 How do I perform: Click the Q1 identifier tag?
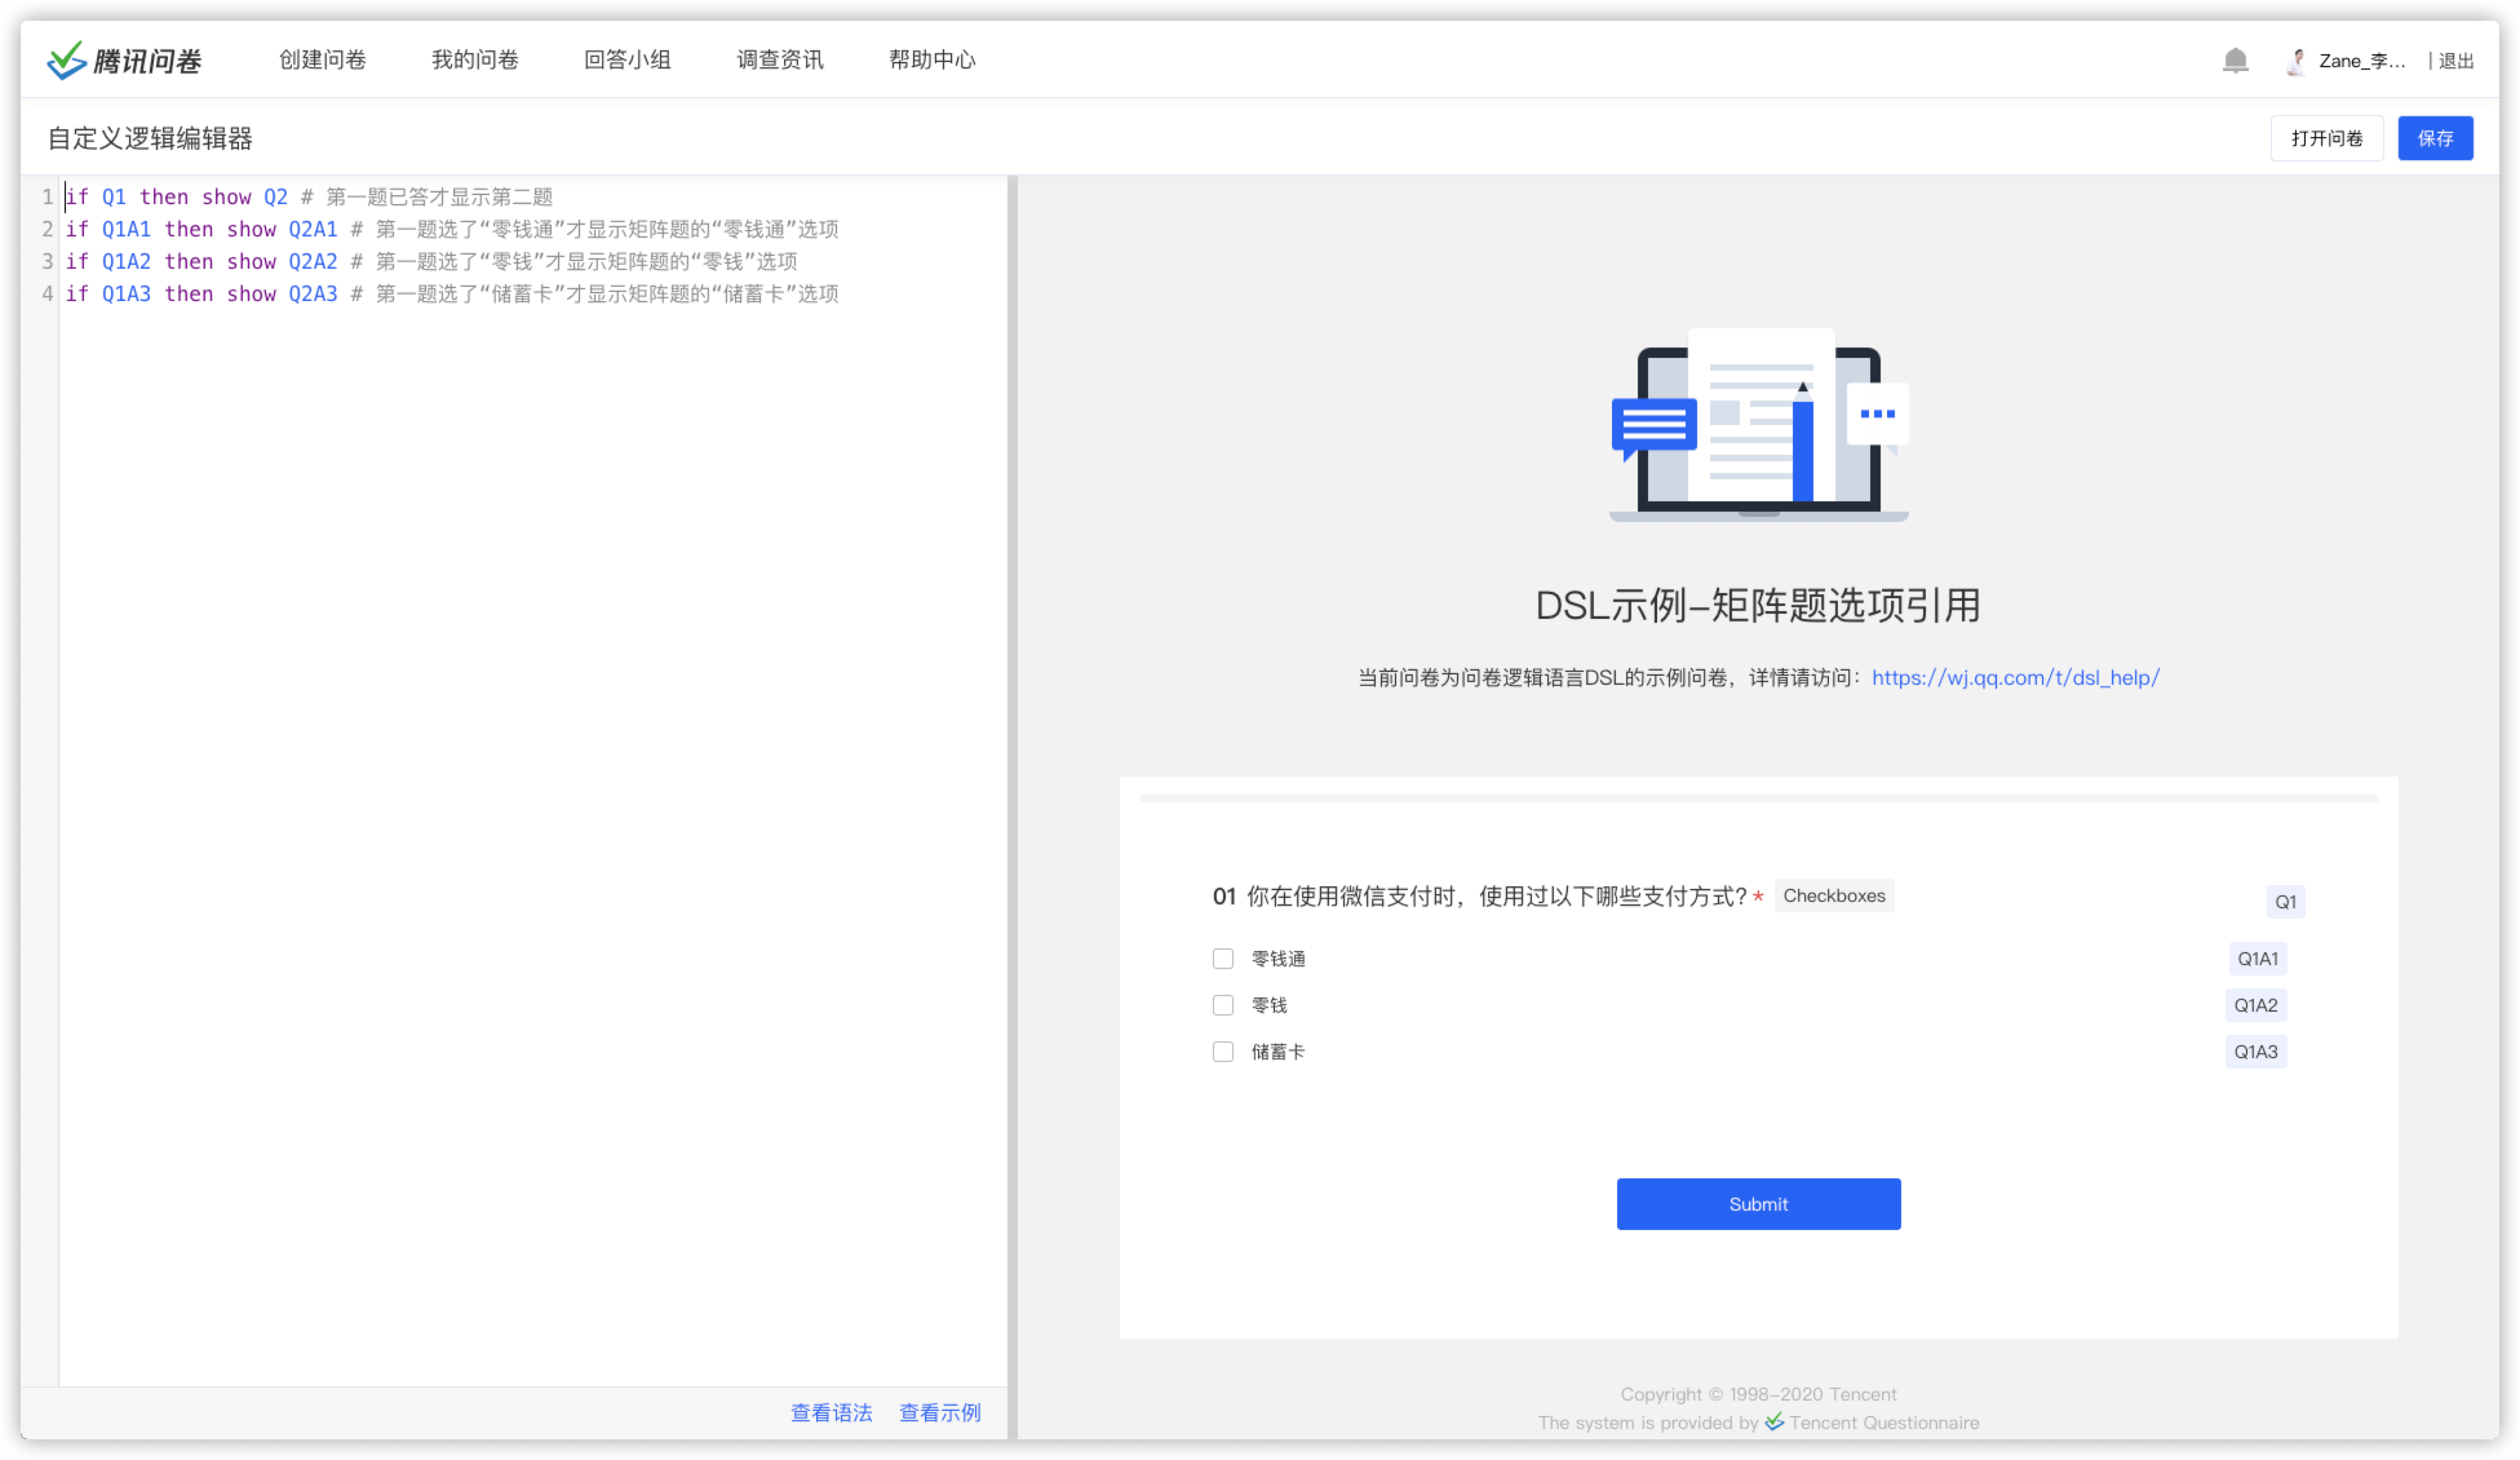point(2285,902)
